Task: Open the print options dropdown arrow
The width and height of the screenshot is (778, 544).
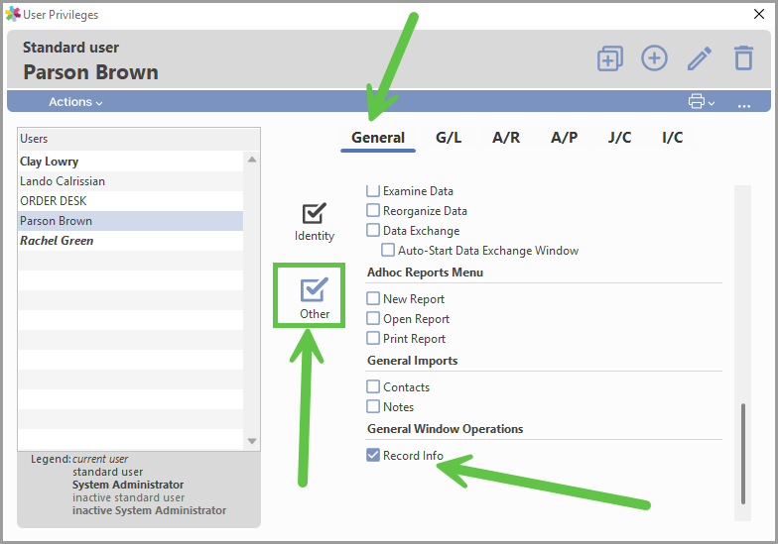Action: click(712, 103)
